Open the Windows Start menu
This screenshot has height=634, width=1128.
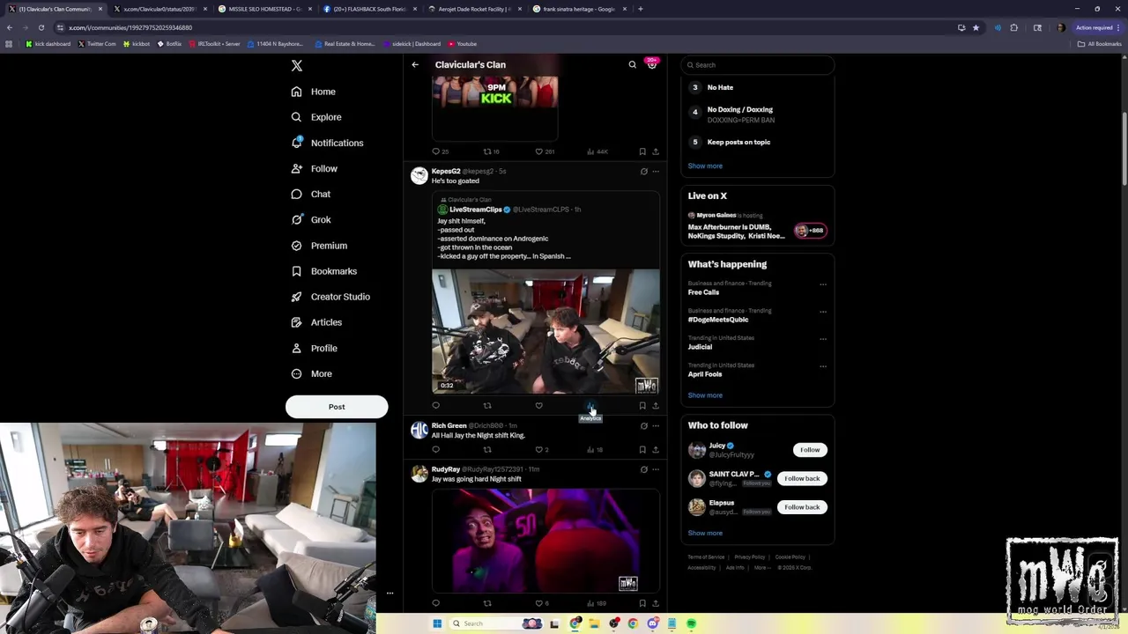pyautogui.click(x=437, y=623)
